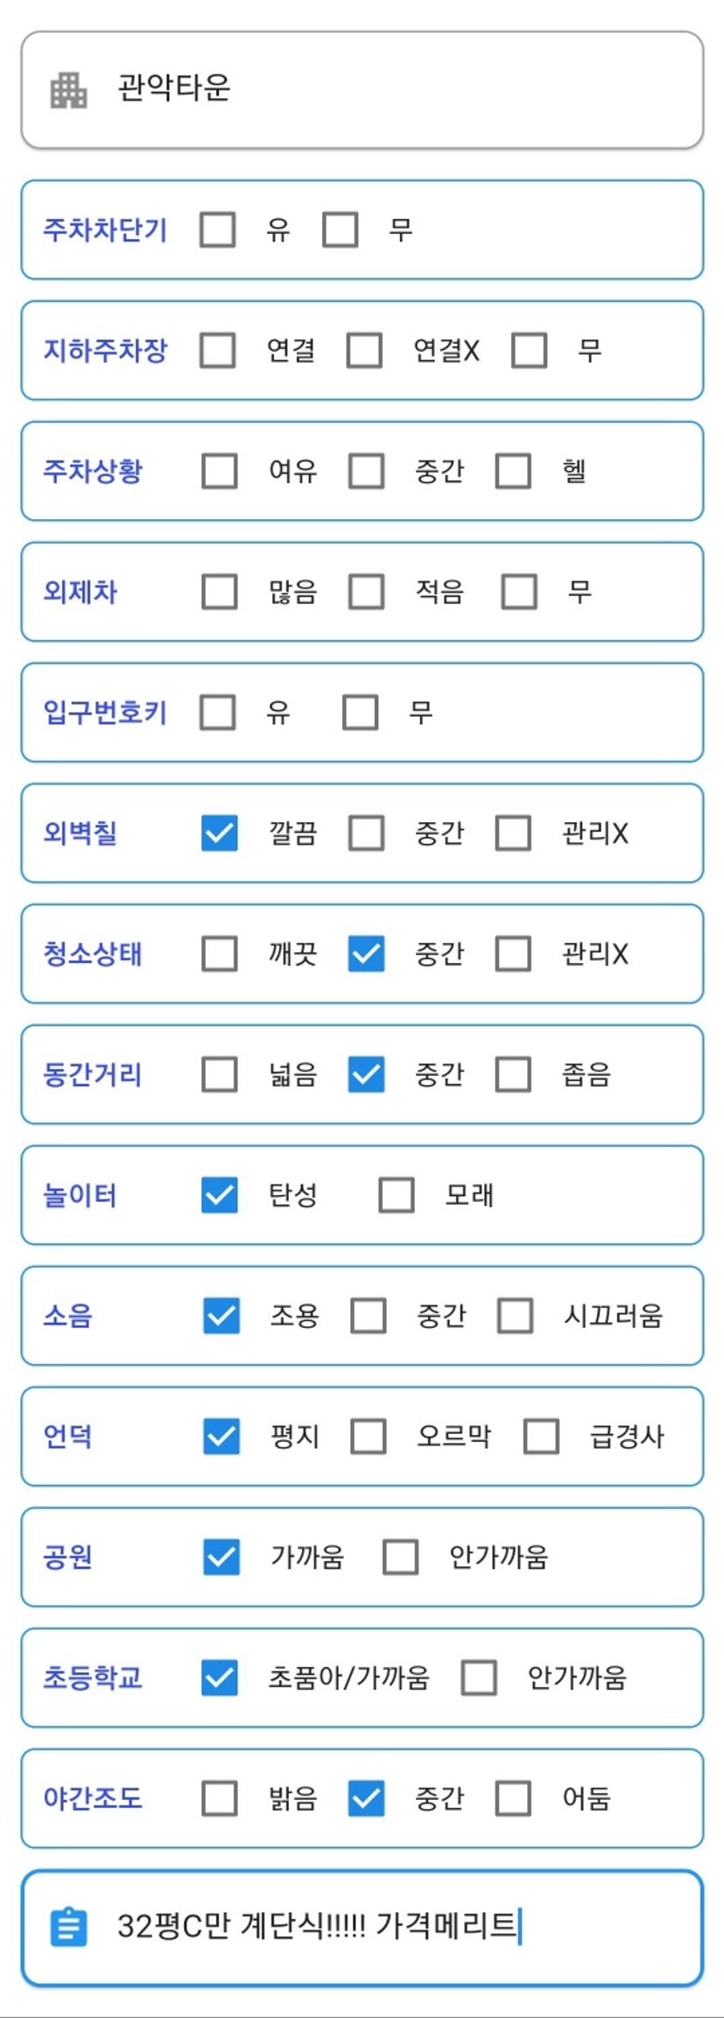This screenshot has height=2018, width=724.
Task: Click the memo field containing 가격메리트
Action: click(362, 1927)
